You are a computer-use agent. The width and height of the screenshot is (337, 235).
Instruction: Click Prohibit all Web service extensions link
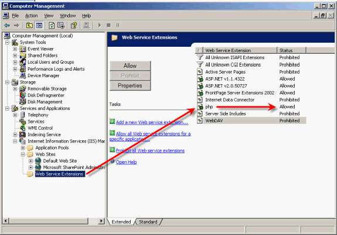pyautogui.click(x=150, y=150)
